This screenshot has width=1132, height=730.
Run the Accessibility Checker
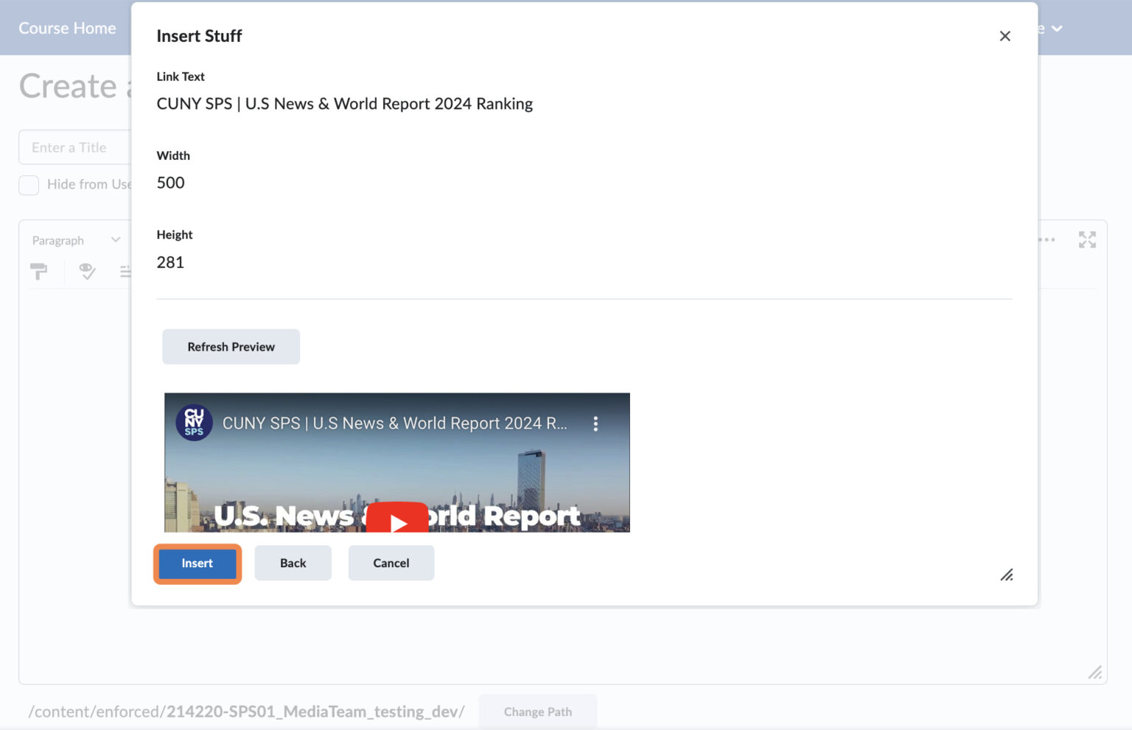click(x=86, y=272)
